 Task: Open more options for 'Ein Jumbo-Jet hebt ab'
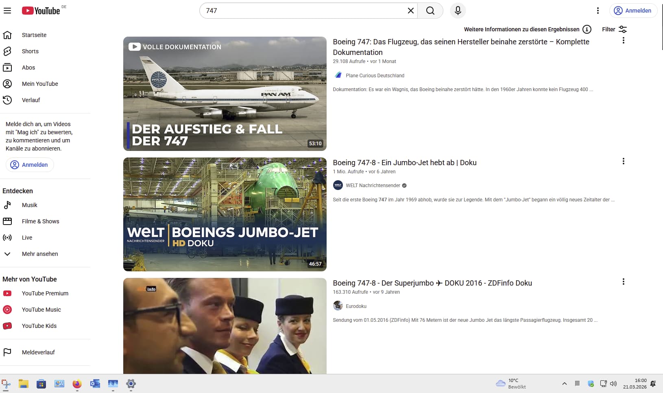[623, 161]
